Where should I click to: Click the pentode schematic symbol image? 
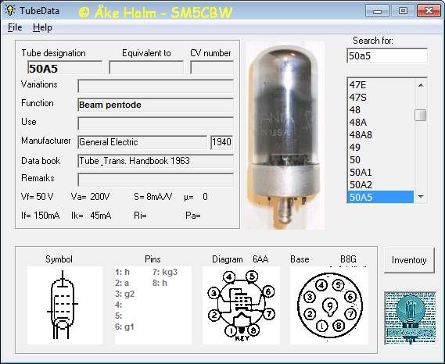pos(65,305)
